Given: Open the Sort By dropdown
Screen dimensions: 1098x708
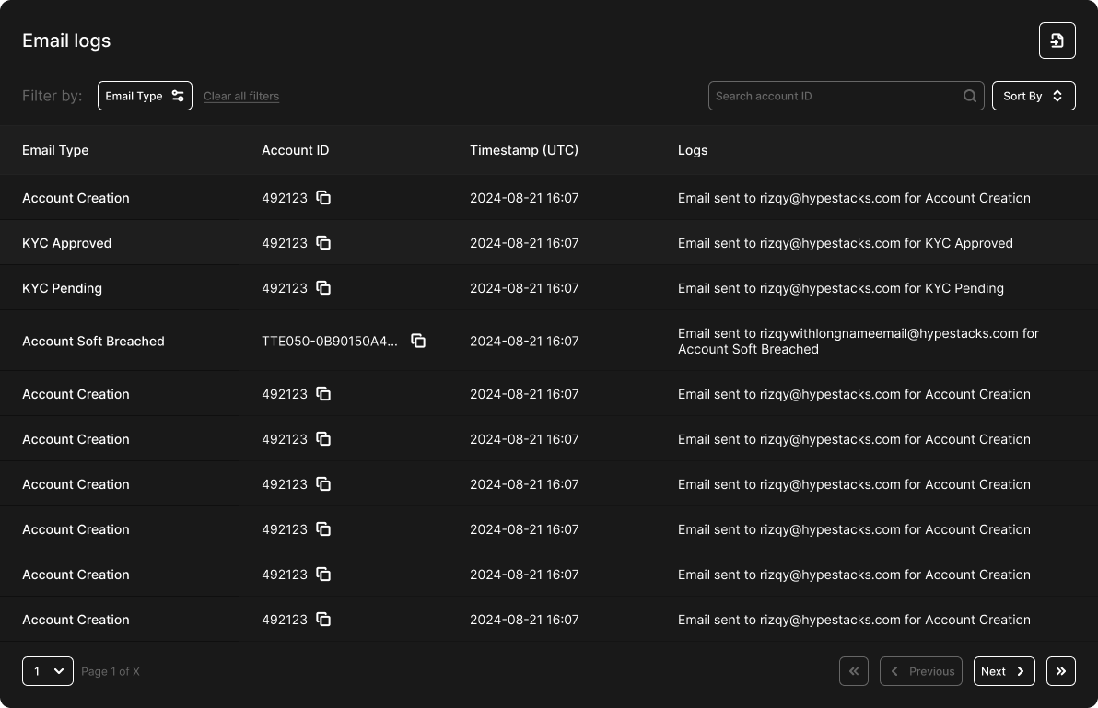Looking at the screenshot, I should point(1033,96).
